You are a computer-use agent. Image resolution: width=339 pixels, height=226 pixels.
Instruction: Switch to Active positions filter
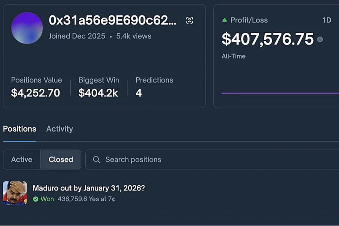pyautogui.click(x=22, y=160)
